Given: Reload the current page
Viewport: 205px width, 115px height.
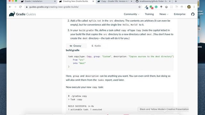Looking at the screenshot, I should pyautogui.click(x=20, y=7).
